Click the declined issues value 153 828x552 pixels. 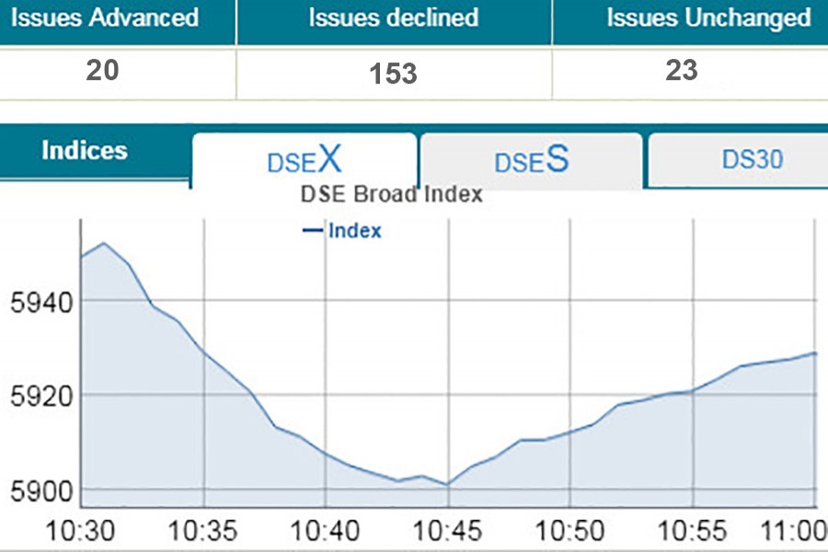tap(394, 74)
